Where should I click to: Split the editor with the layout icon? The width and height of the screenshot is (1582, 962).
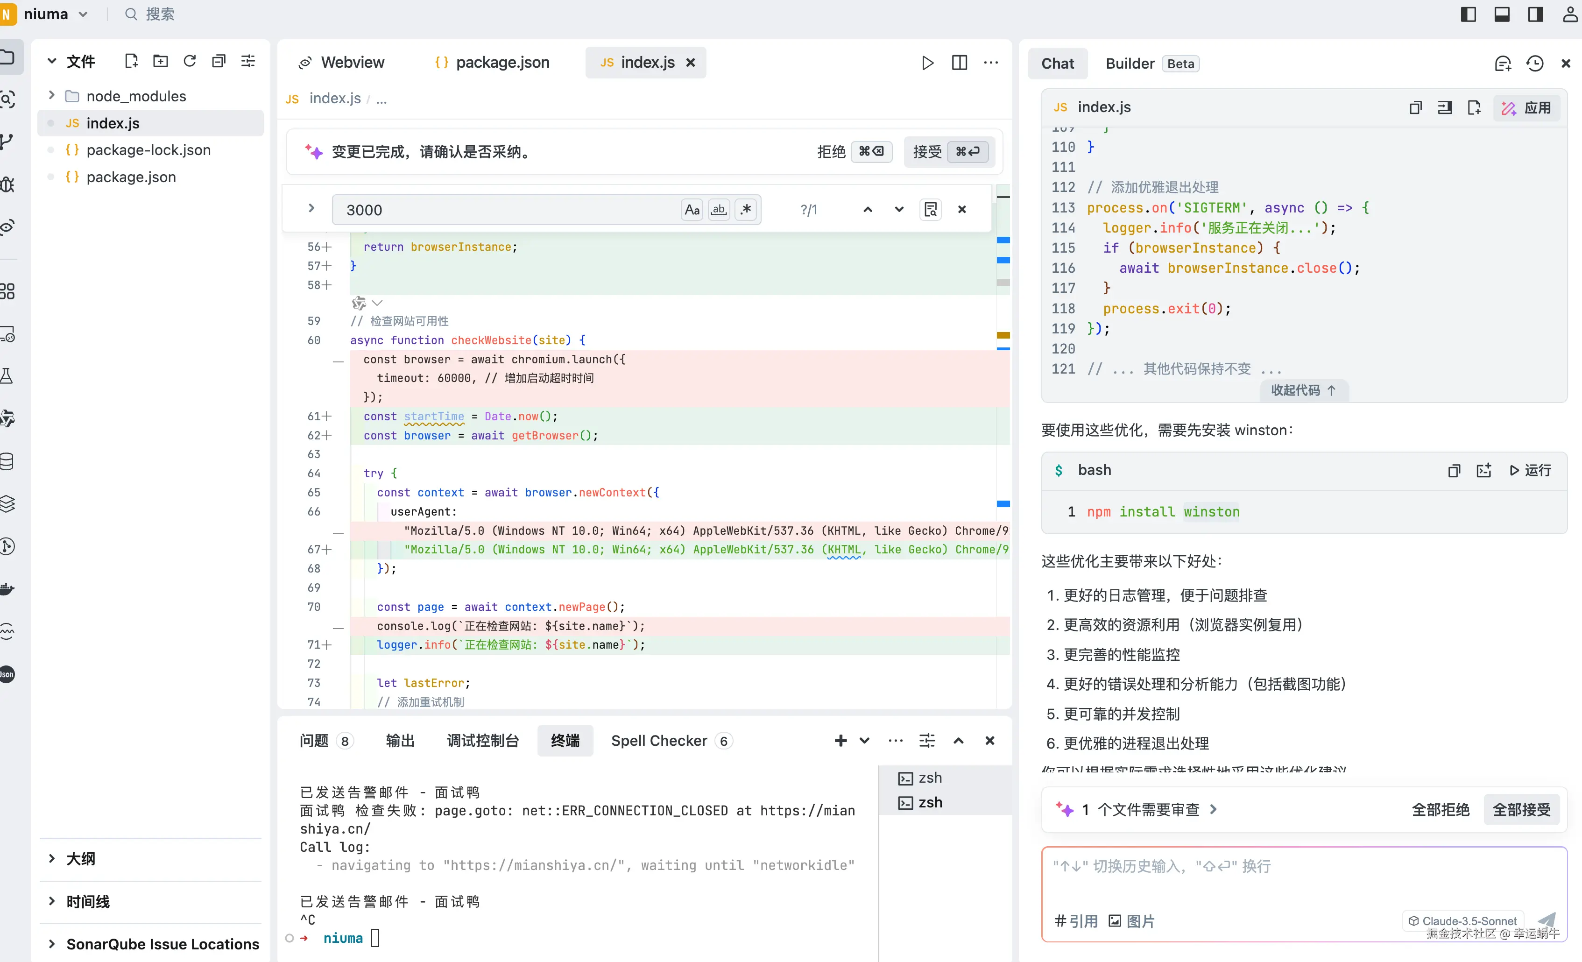click(959, 62)
